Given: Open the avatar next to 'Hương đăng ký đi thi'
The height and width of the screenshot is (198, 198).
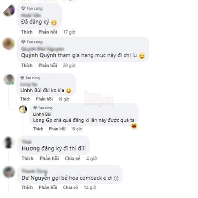Looking at the screenshot, I should click(8, 143).
